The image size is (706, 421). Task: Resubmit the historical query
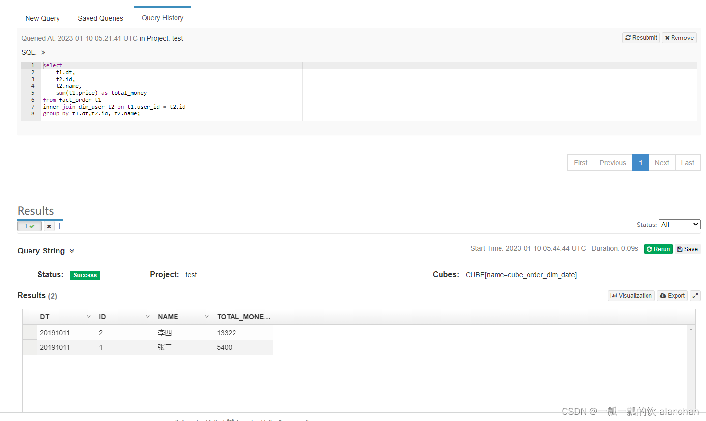coord(641,38)
